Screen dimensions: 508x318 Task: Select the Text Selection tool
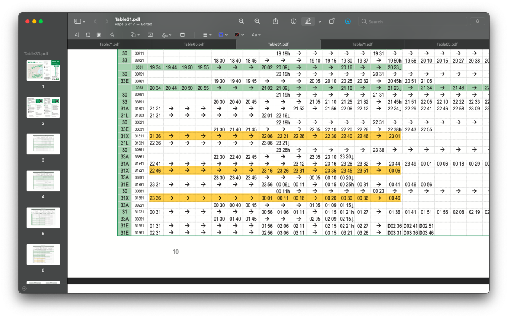point(77,35)
